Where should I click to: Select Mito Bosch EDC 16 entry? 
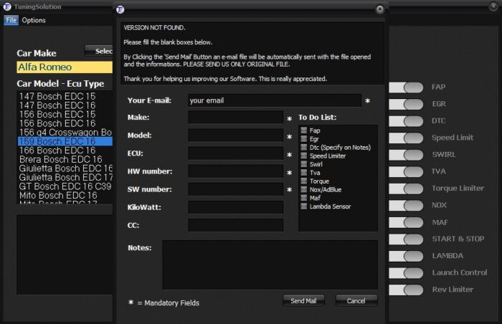point(65,195)
